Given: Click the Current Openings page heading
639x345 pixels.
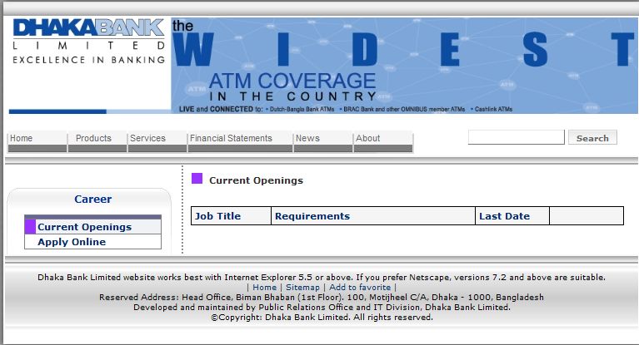Looking at the screenshot, I should pyautogui.click(x=256, y=180).
